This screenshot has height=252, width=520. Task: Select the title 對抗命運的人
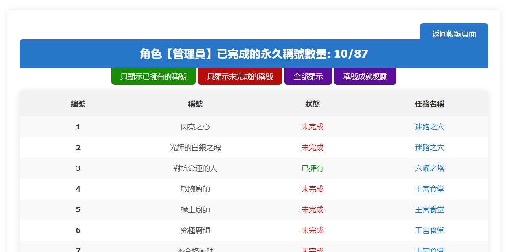coord(195,168)
